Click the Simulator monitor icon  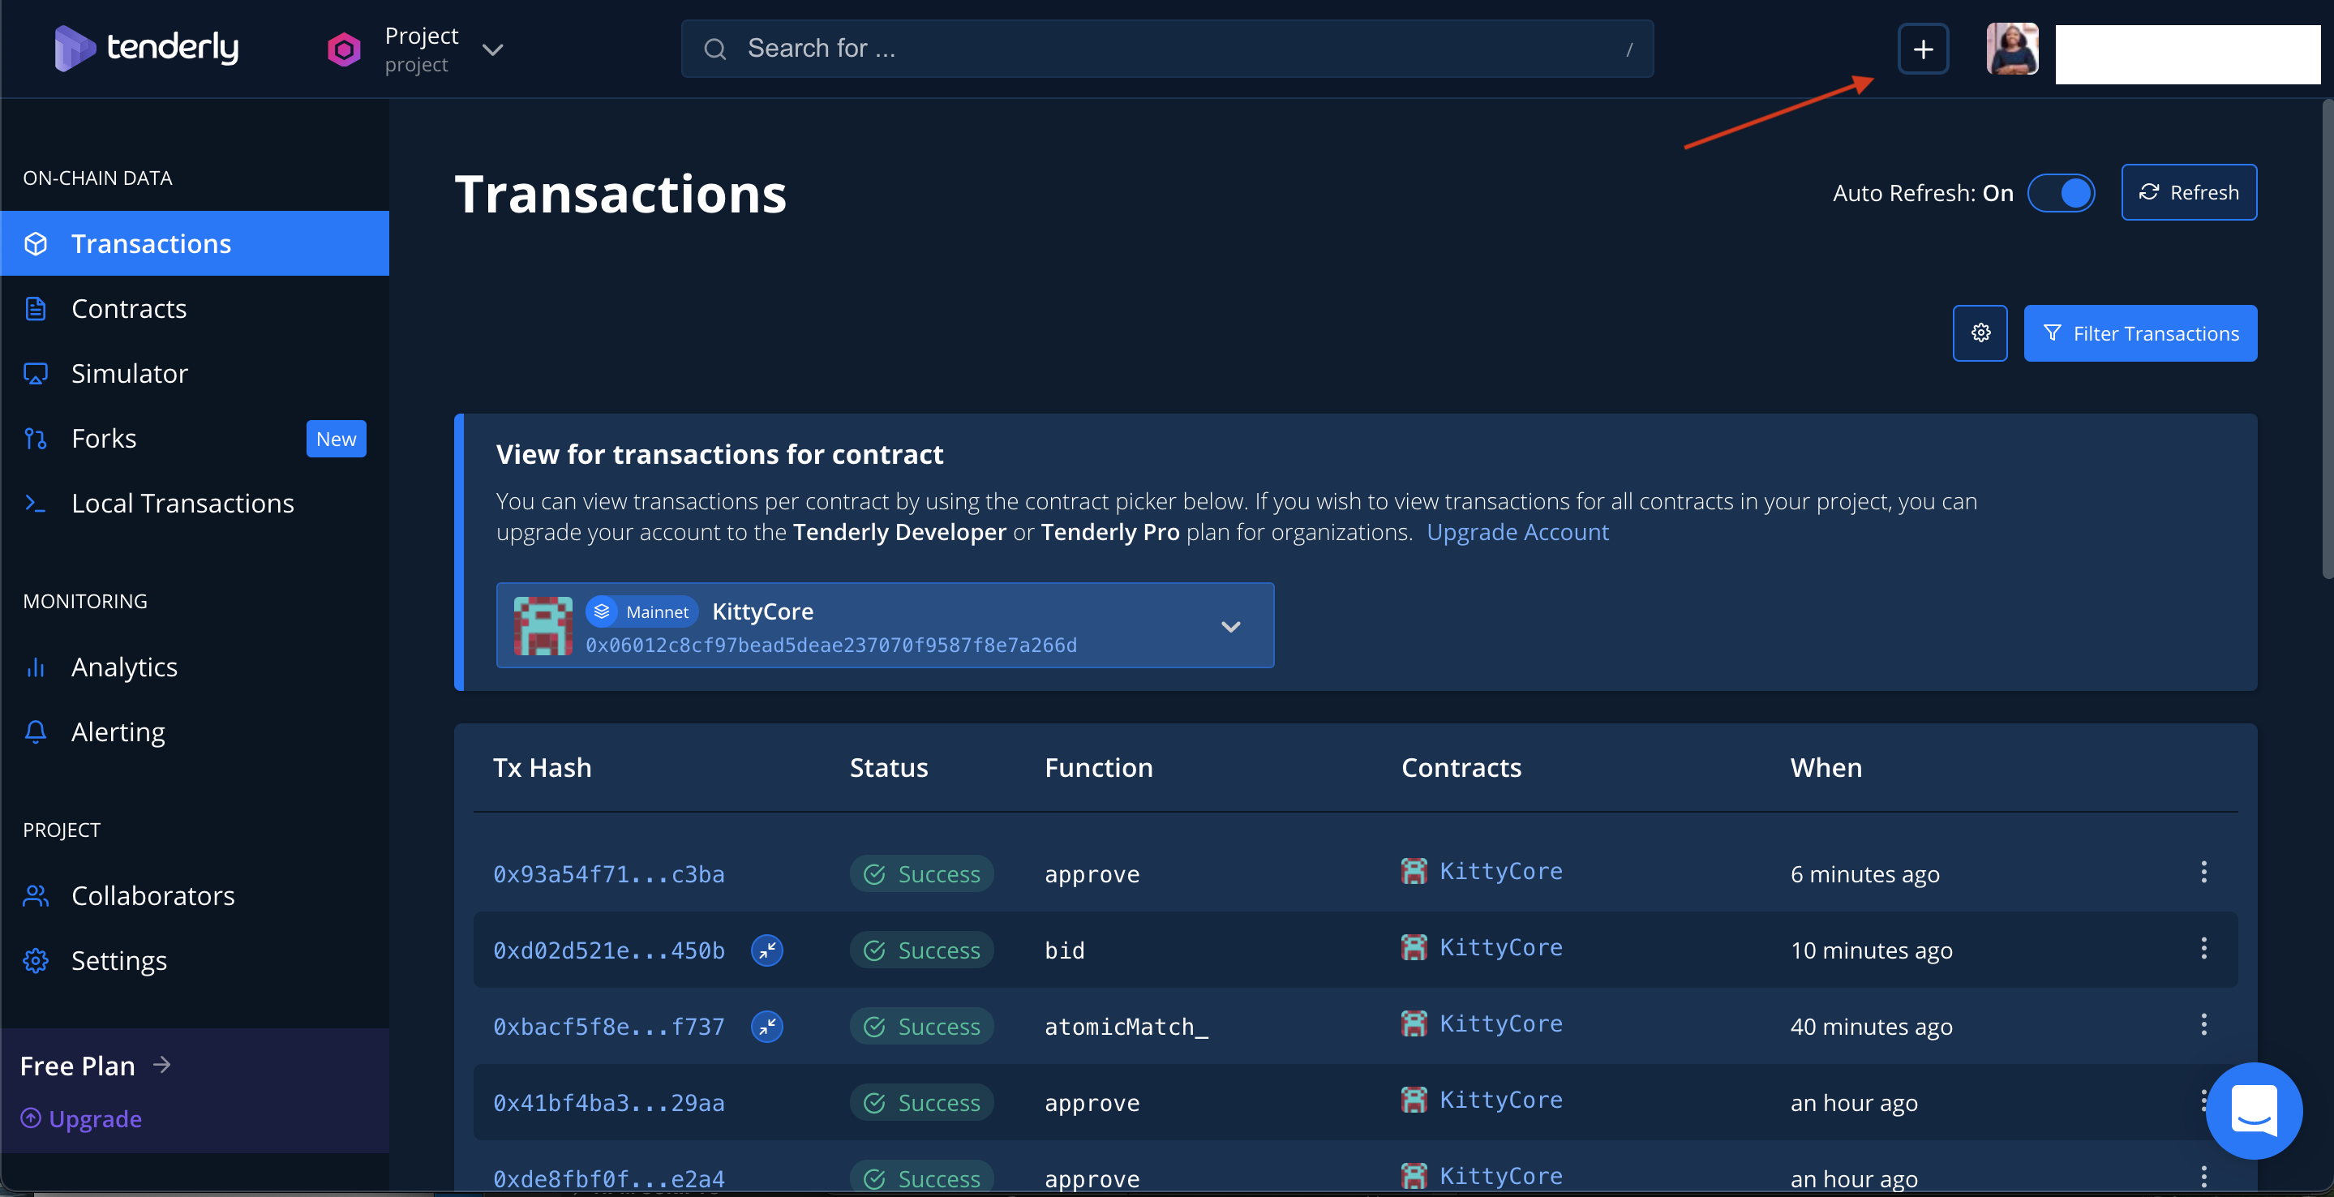click(x=36, y=373)
